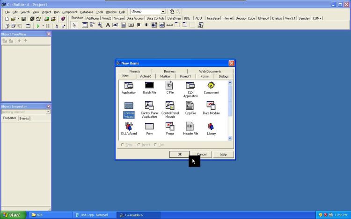Open the Database menu
This screenshot has width=351, height=219.
pos(87,12)
